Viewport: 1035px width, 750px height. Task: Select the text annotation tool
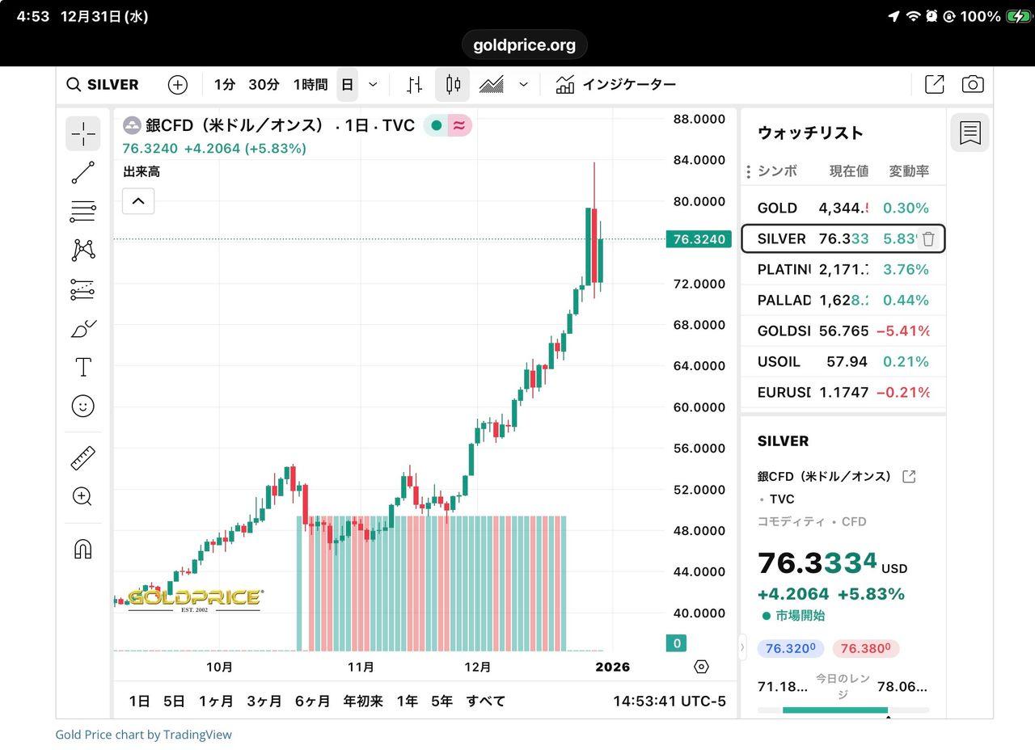point(82,367)
